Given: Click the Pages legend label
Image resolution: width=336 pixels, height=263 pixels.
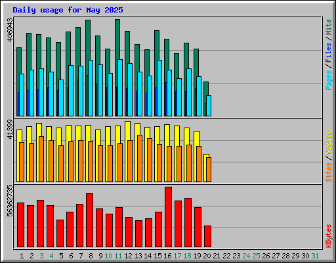Looking at the screenshot, I should [x=329, y=80].
